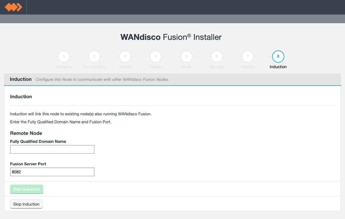The width and height of the screenshot is (345, 219).
Task: Focus the Fully Qualified Domain Name field
Action: [x=52, y=149]
